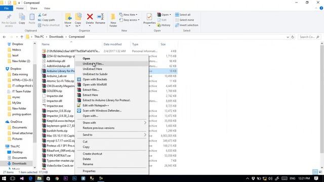Click Copy path in the ribbon

(46, 20)
